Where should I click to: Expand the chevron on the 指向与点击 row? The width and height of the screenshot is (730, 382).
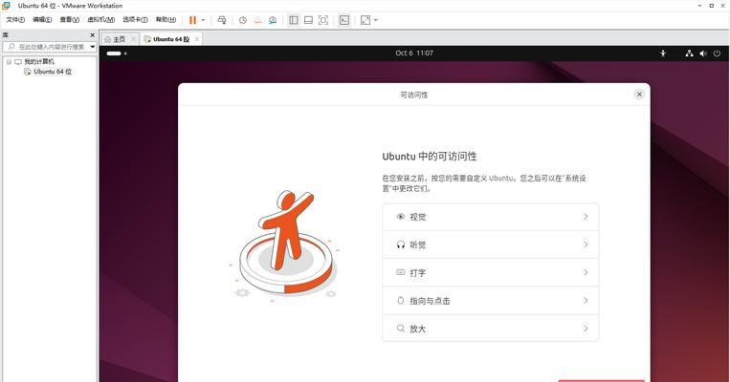586,300
